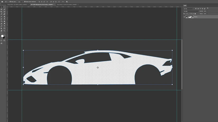Click the canvas vertical scrollbar
Viewport: 218px width, 122px height.
point(182,64)
